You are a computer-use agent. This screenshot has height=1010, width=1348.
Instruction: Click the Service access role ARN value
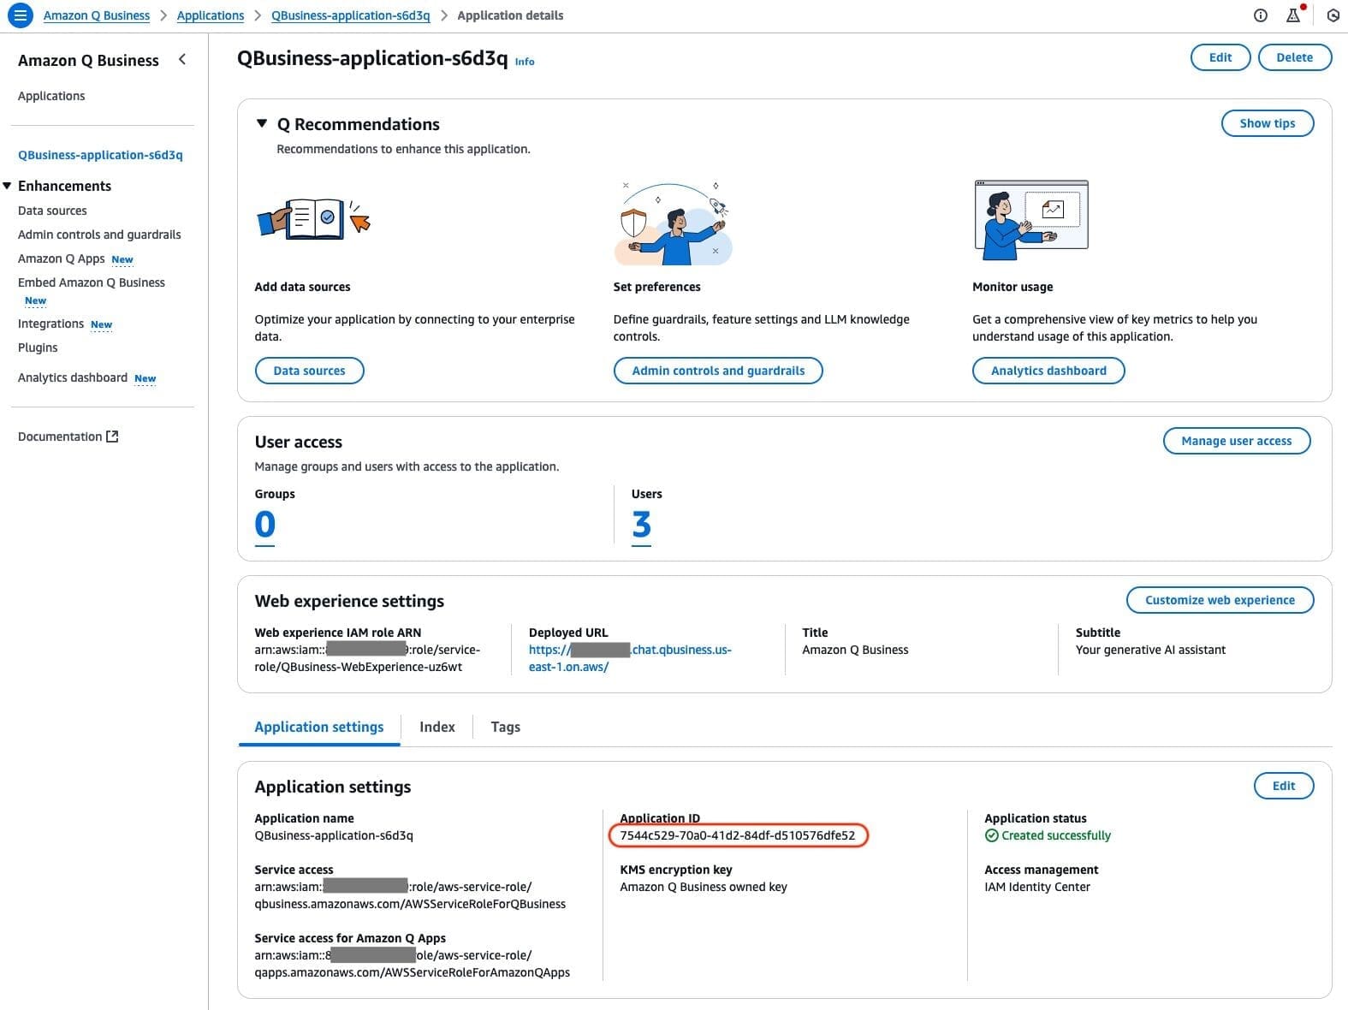(x=410, y=895)
